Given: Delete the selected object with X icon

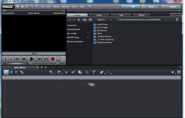Looking at the screenshot, I should pos(67,72).
